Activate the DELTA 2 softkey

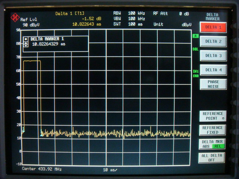pos(213,41)
